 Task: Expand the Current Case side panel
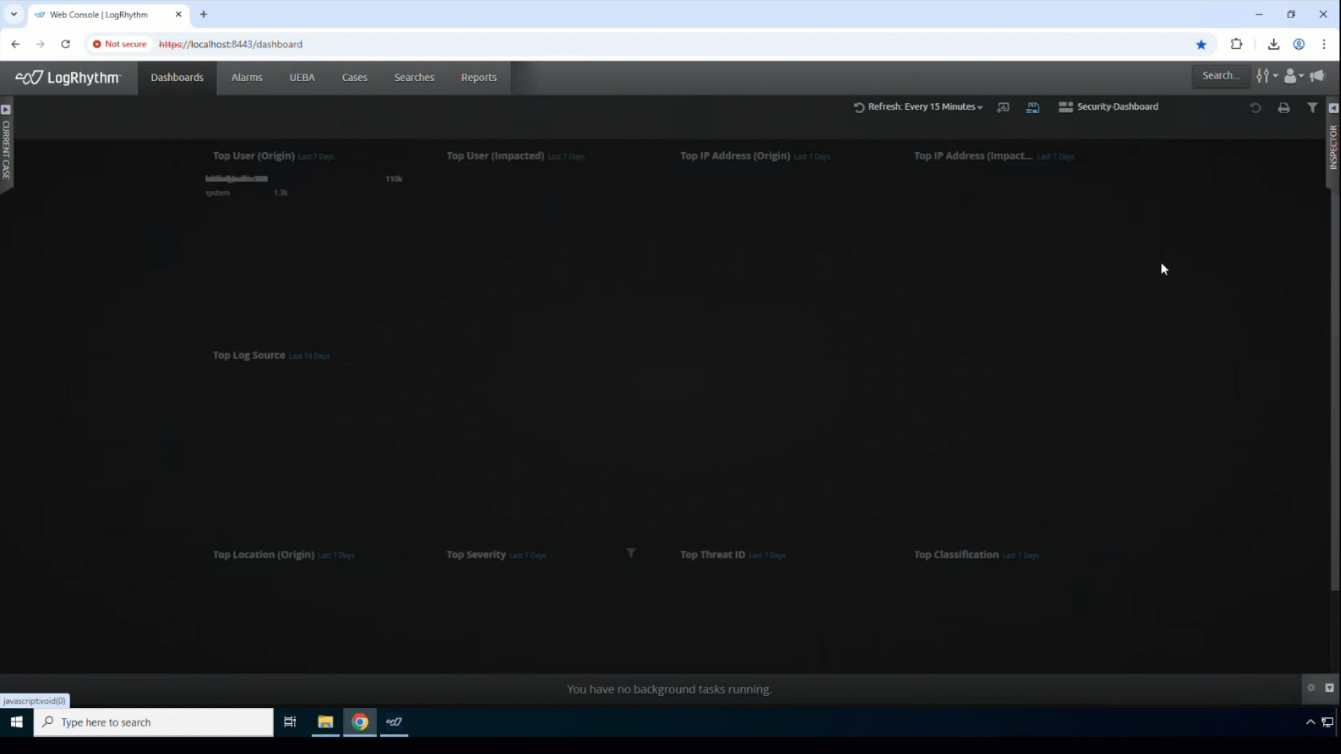point(6,110)
